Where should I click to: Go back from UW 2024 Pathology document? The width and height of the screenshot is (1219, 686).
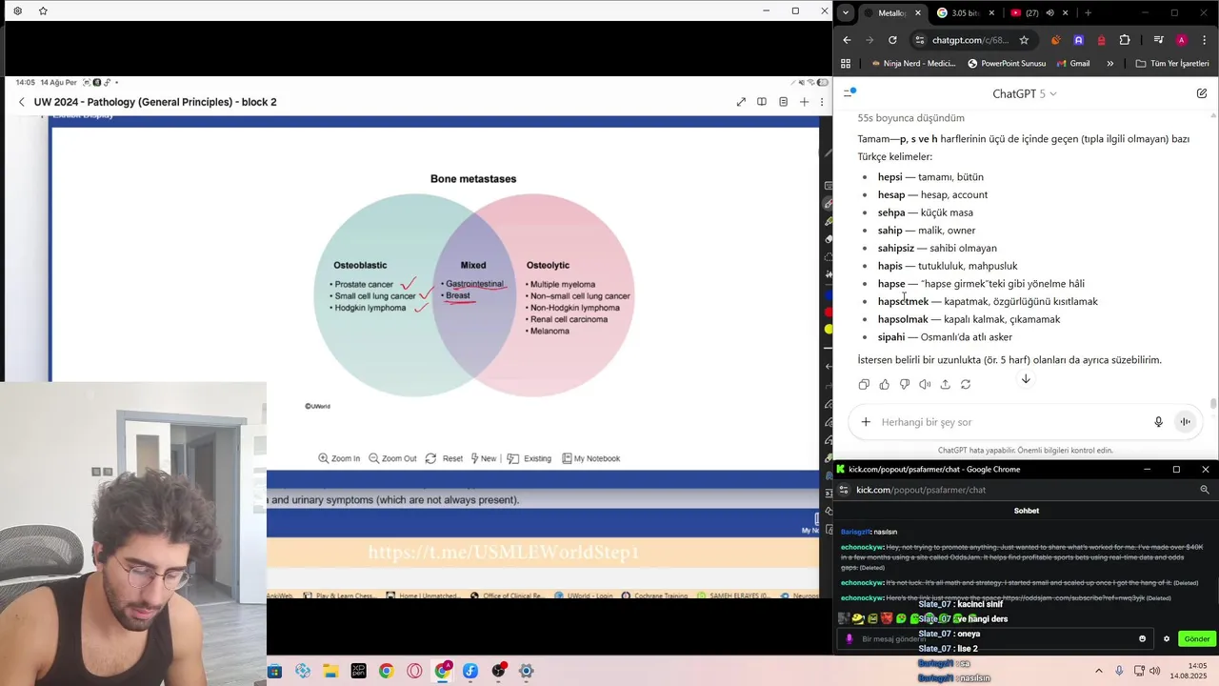coord(22,102)
